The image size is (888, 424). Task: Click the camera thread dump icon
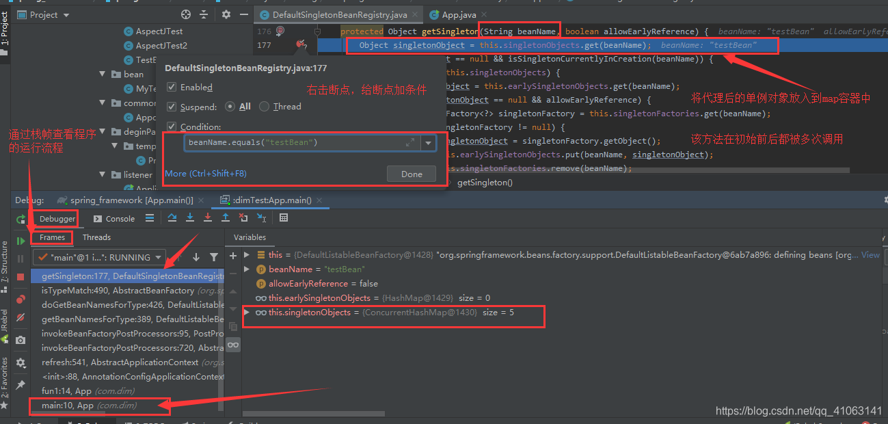(x=21, y=340)
